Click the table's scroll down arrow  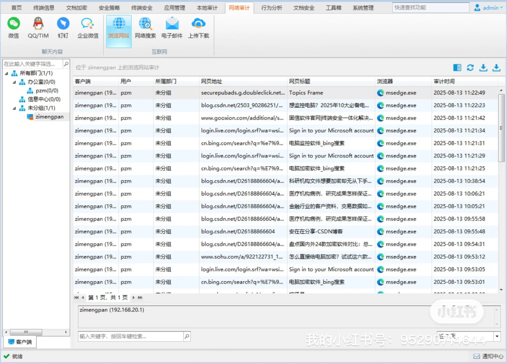[x=501, y=290]
